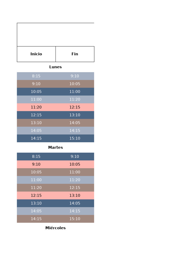Select Lunes start time cell 8:15
Screen dimensions: 193x257
point(36,76)
